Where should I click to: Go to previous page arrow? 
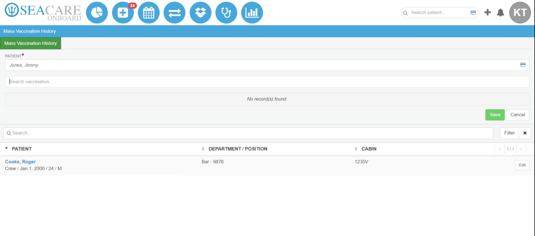(500, 149)
